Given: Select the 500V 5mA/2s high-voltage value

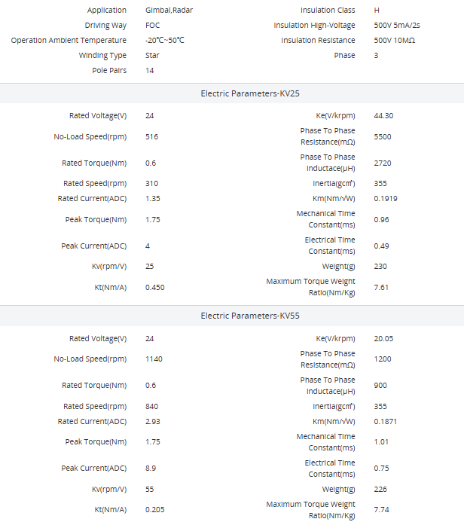Looking at the screenshot, I should coord(397,26).
